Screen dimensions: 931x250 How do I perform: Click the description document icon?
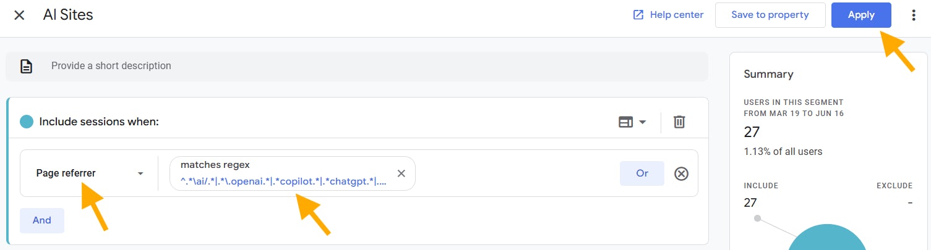[26, 66]
